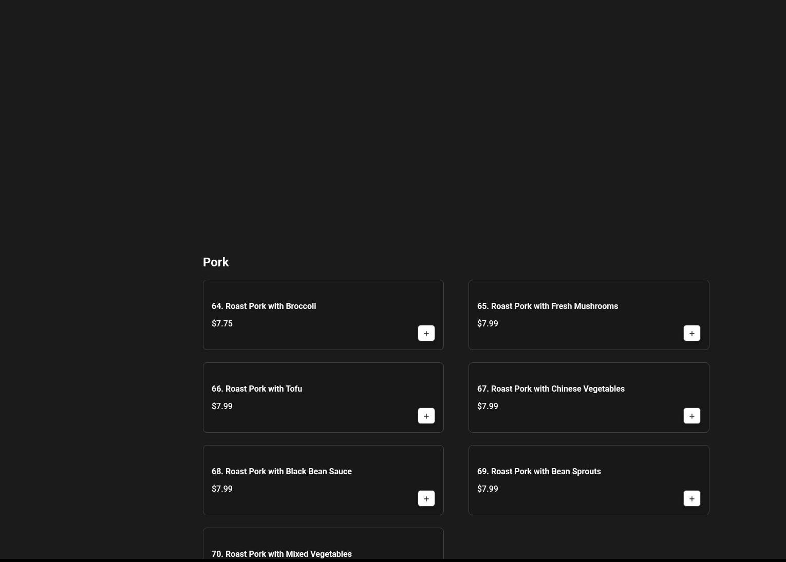786x562 pixels.
Task: Tap the plus for Roast Pork with Tofu
Action: coord(426,416)
